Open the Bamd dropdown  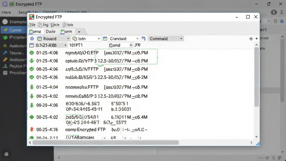click(120, 45)
